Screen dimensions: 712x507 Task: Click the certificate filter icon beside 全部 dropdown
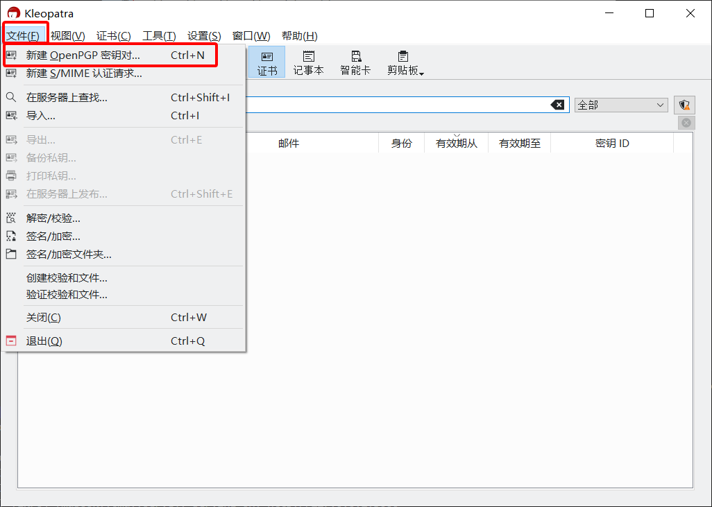(x=684, y=105)
